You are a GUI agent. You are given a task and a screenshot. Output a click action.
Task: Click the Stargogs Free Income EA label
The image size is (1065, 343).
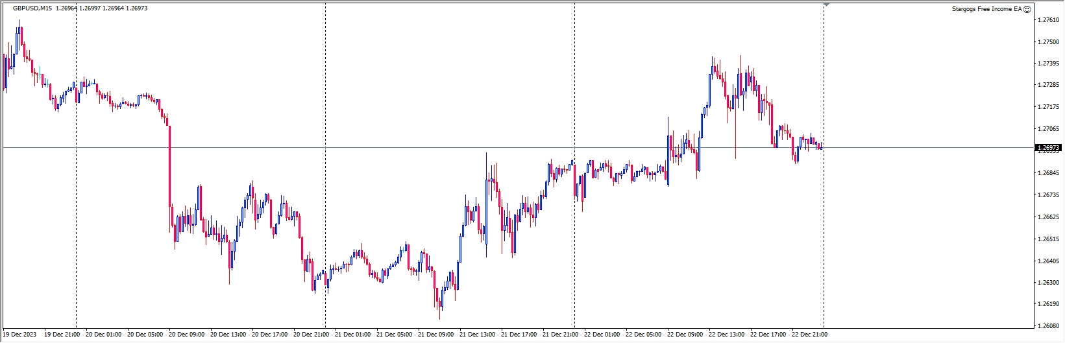(x=986, y=9)
